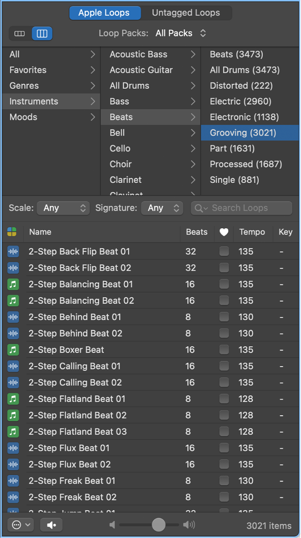Click the loop types filter icon
301x538 pixels.
pyautogui.click(x=12, y=232)
